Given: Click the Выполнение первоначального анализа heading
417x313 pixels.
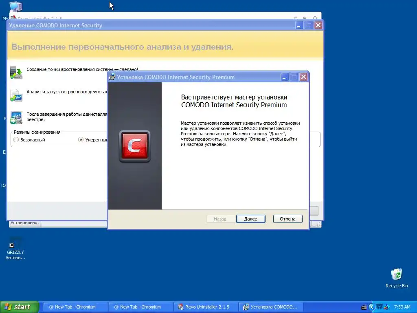Looking at the screenshot, I should [122, 47].
